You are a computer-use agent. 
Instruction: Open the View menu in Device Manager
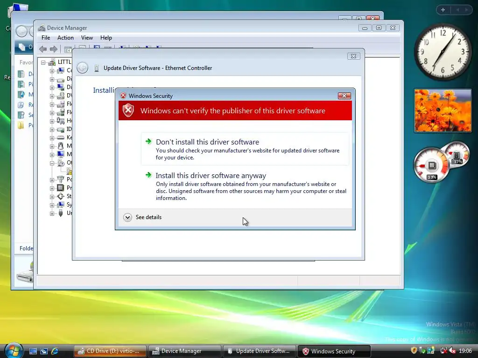(x=87, y=38)
